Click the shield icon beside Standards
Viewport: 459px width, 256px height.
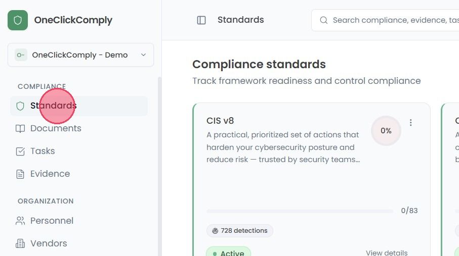[x=20, y=106]
